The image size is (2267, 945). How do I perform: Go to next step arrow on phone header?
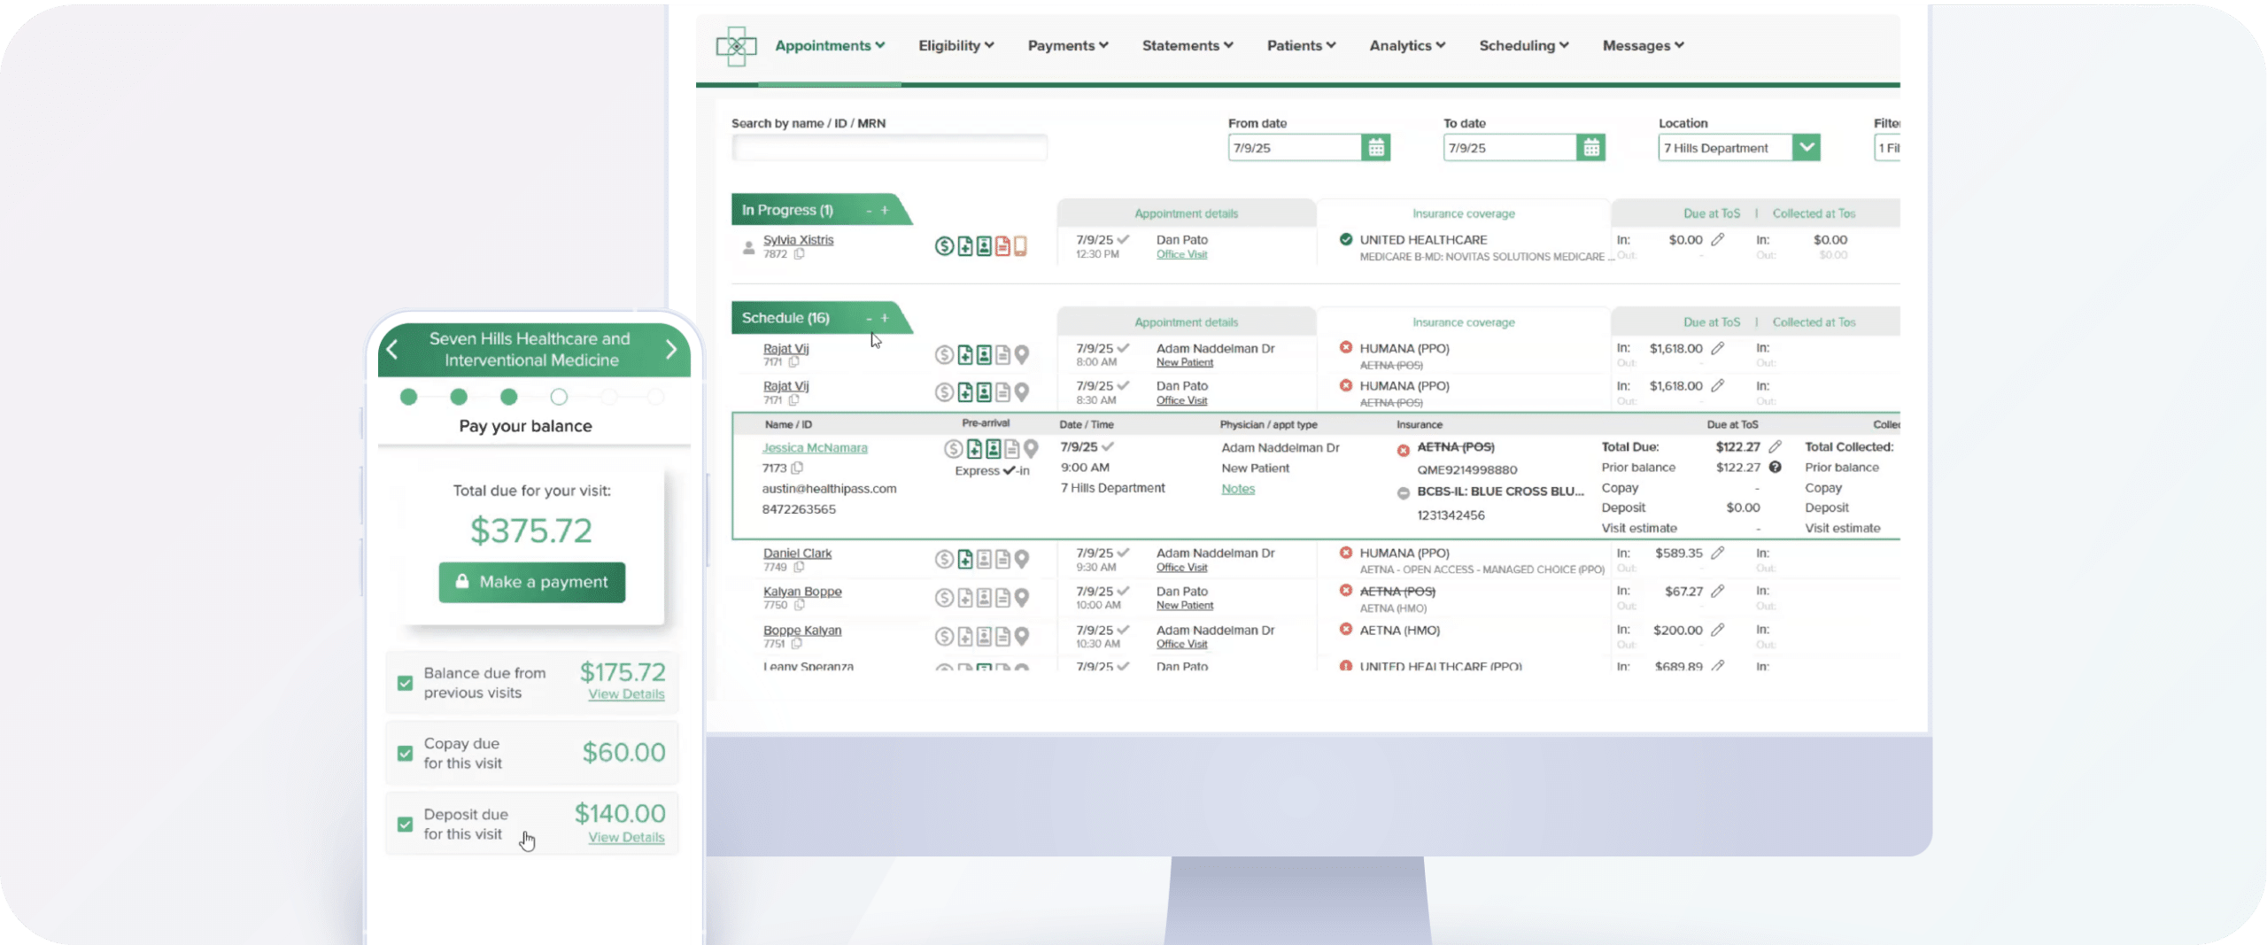(670, 350)
